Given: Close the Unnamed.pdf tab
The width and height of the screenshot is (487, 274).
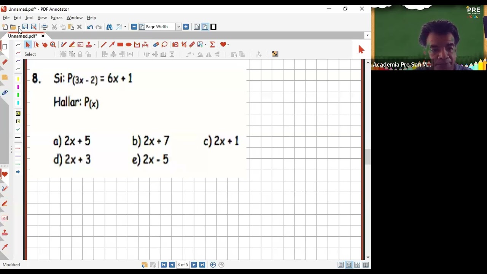Looking at the screenshot, I should point(43,36).
